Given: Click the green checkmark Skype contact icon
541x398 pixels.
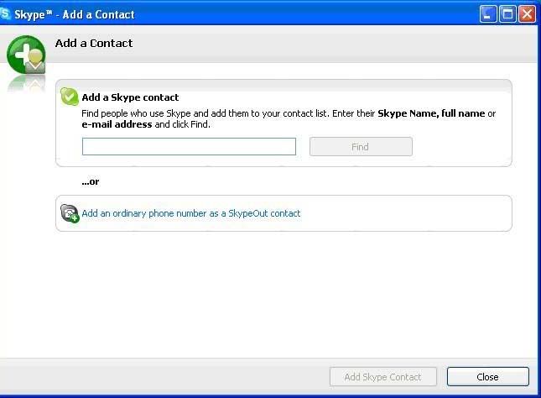Looking at the screenshot, I should click(x=70, y=97).
